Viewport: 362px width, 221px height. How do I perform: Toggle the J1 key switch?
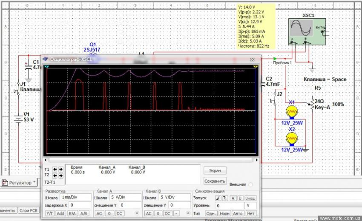click(x=18, y=89)
